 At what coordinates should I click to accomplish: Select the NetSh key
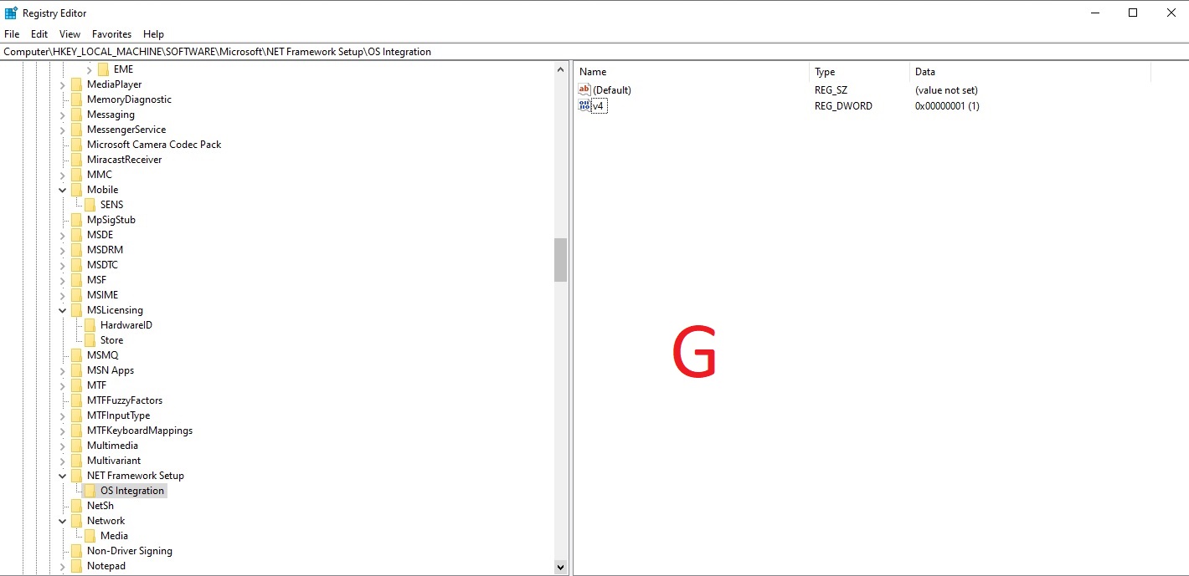(x=100, y=506)
